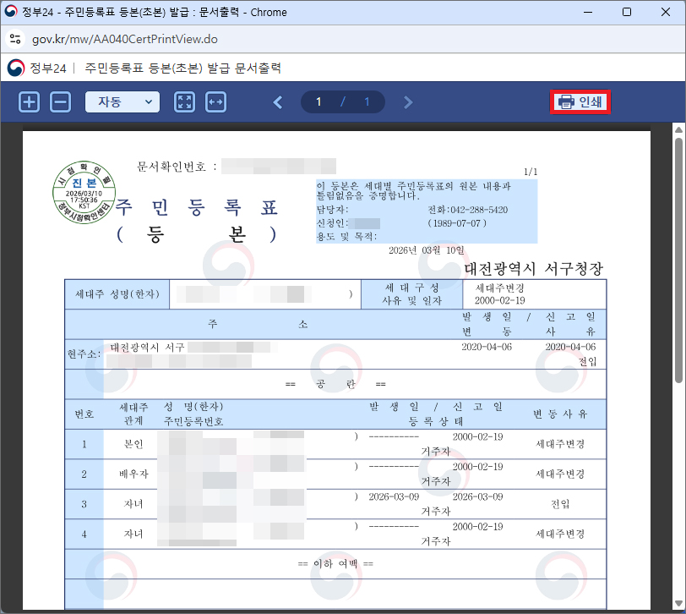View site information icon in address bar
Viewport: 686px width, 614px height.
point(15,39)
